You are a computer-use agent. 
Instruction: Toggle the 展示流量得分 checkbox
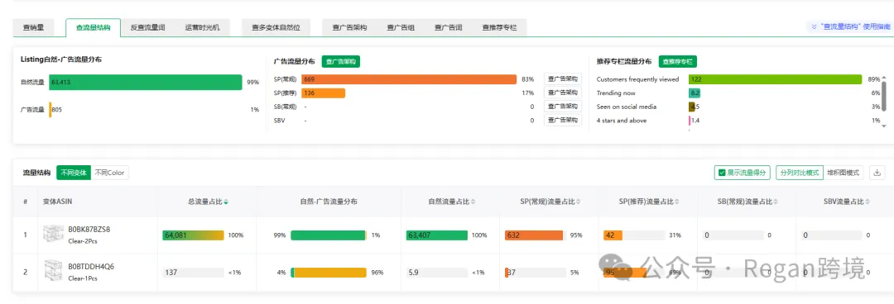coord(723,173)
